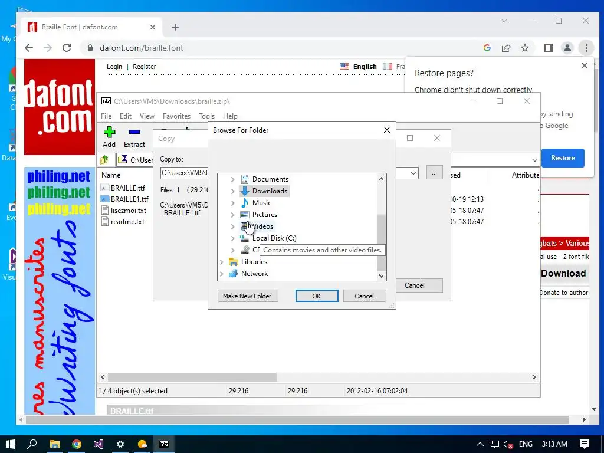This screenshot has width=604, height=453.
Task: Click the 7-Zip horizontal scrollbar thumb
Action: [x=192, y=377]
